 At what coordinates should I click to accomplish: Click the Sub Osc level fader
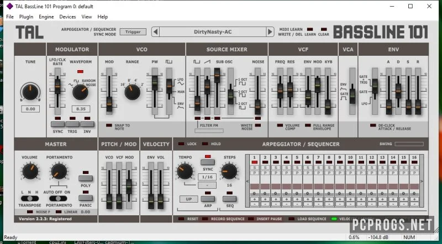[217, 75]
